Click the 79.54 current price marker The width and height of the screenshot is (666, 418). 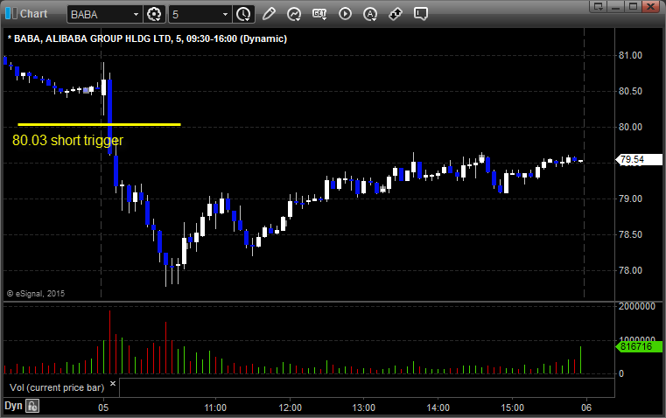[x=632, y=160]
